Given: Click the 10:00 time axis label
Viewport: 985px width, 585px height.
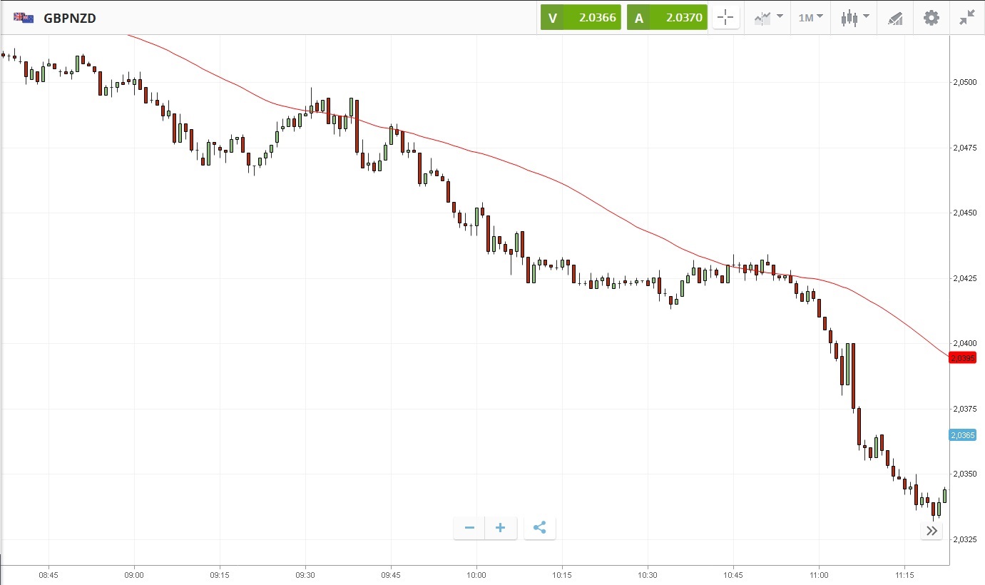Looking at the screenshot, I should click(476, 575).
